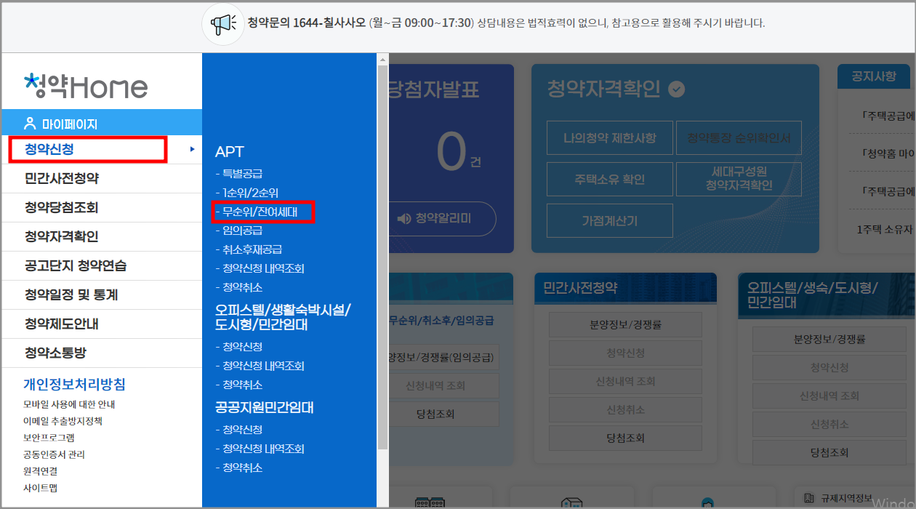Viewport: 916px width, 509px height.
Task: Click the house icon at the bottom center
Action: [573, 502]
